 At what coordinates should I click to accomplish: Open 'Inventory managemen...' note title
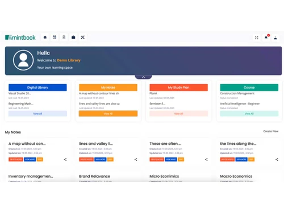(31, 176)
